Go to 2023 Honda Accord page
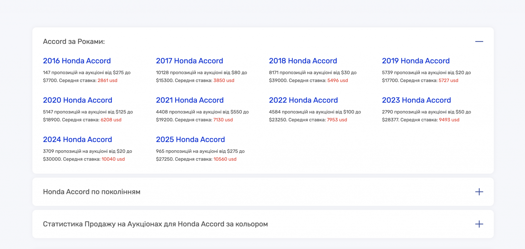 pyautogui.click(x=416, y=100)
